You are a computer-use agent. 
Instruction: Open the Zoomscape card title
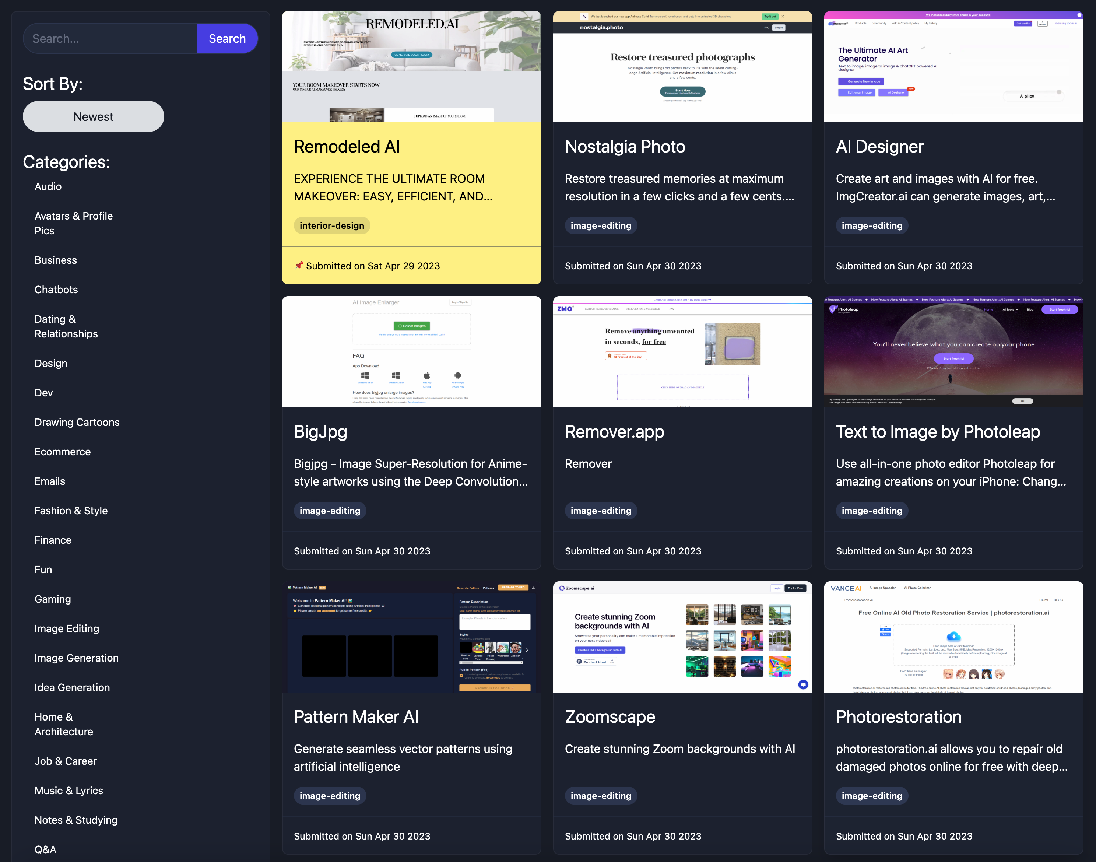pyautogui.click(x=610, y=716)
